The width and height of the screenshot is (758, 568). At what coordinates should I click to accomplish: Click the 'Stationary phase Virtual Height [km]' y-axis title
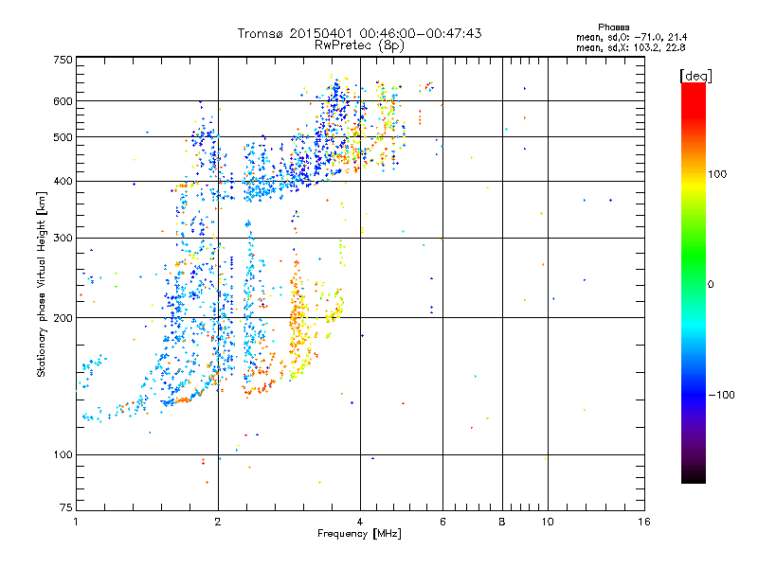[x=42, y=285]
